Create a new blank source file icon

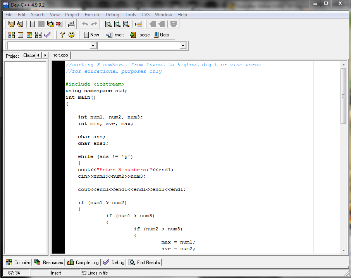click(33, 24)
